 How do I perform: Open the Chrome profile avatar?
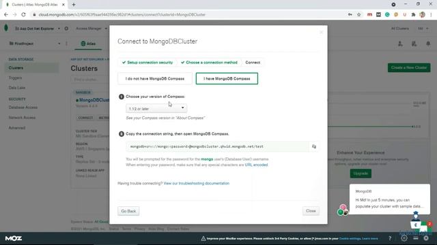(x=422, y=14)
